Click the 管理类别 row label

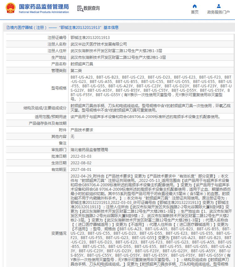pyautogui.click(x=59, y=71)
